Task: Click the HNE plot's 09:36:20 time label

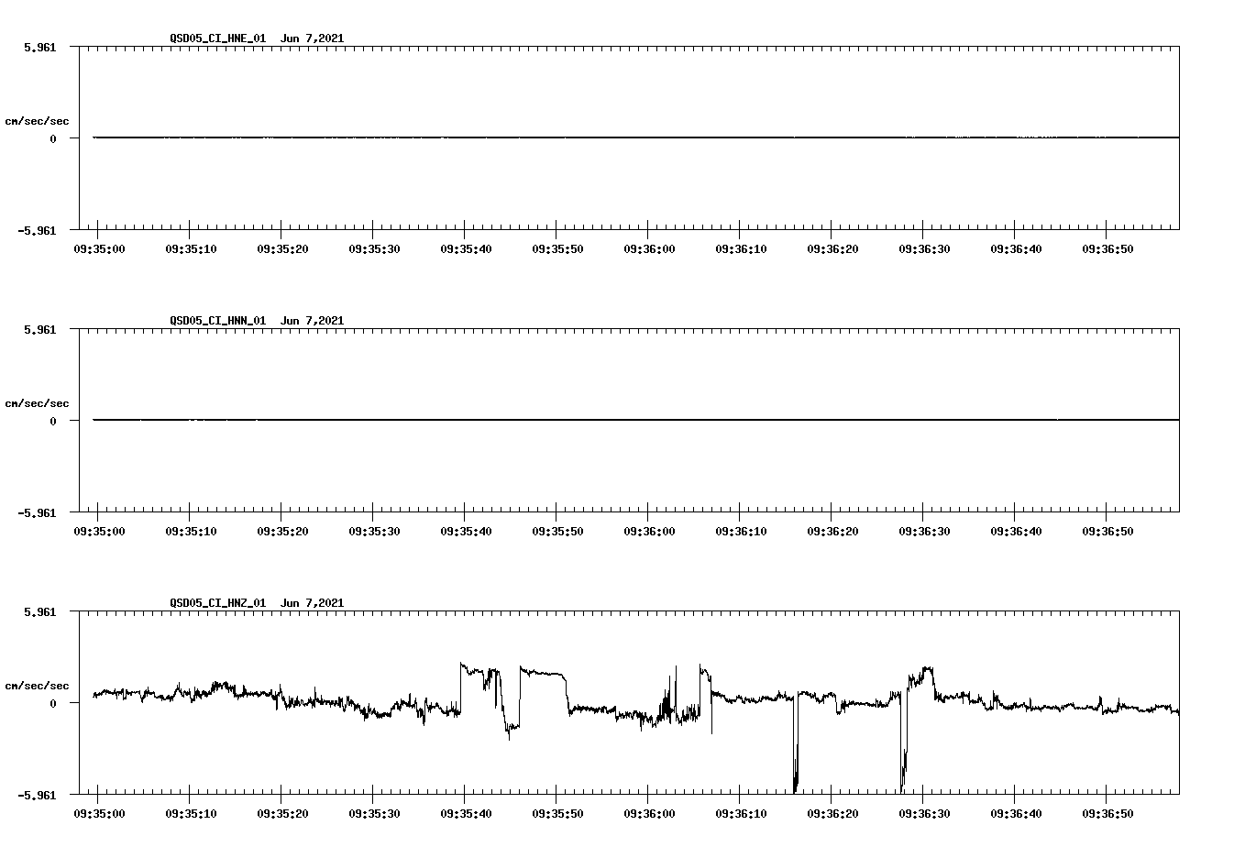Action: tap(832, 248)
